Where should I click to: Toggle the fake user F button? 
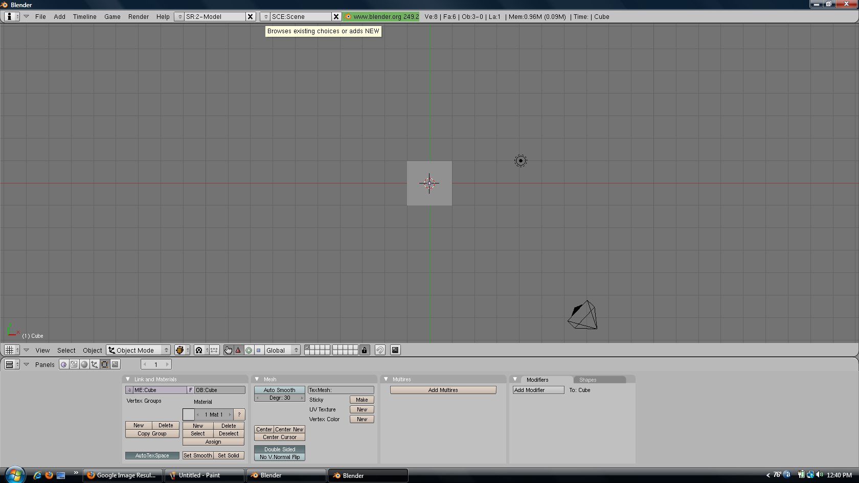pyautogui.click(x=191, y=390)
